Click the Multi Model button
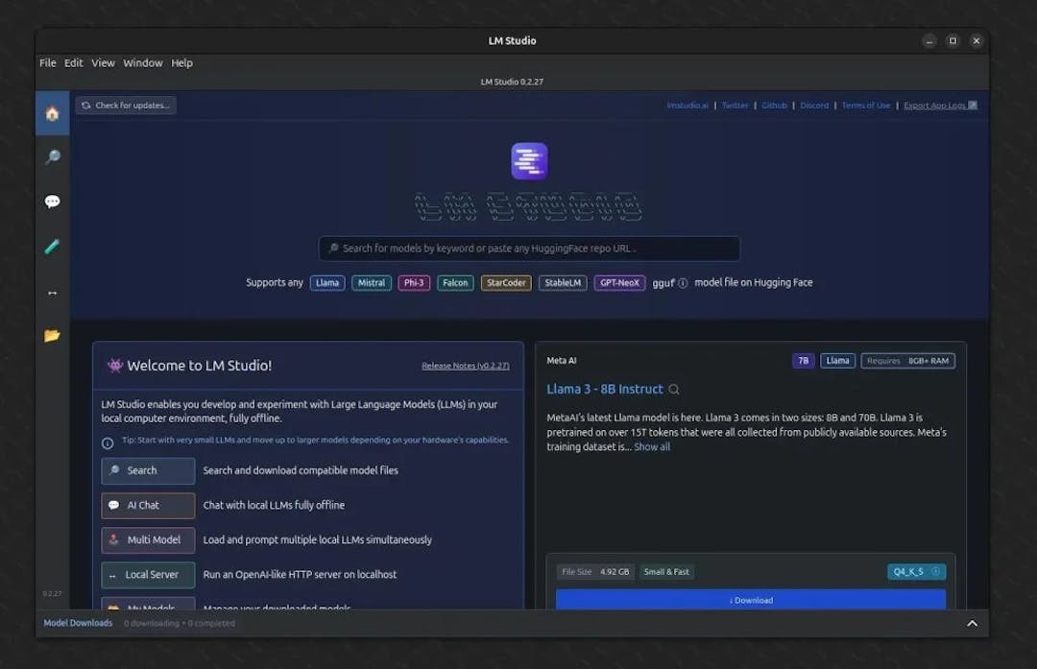Viewport: 1037px width, 669px height. tap(148, 540)
